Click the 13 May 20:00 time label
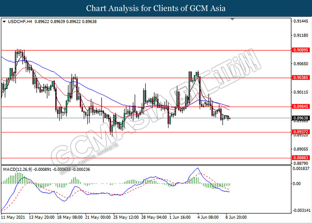Screen dimensions: 312x223 (41, 217)
